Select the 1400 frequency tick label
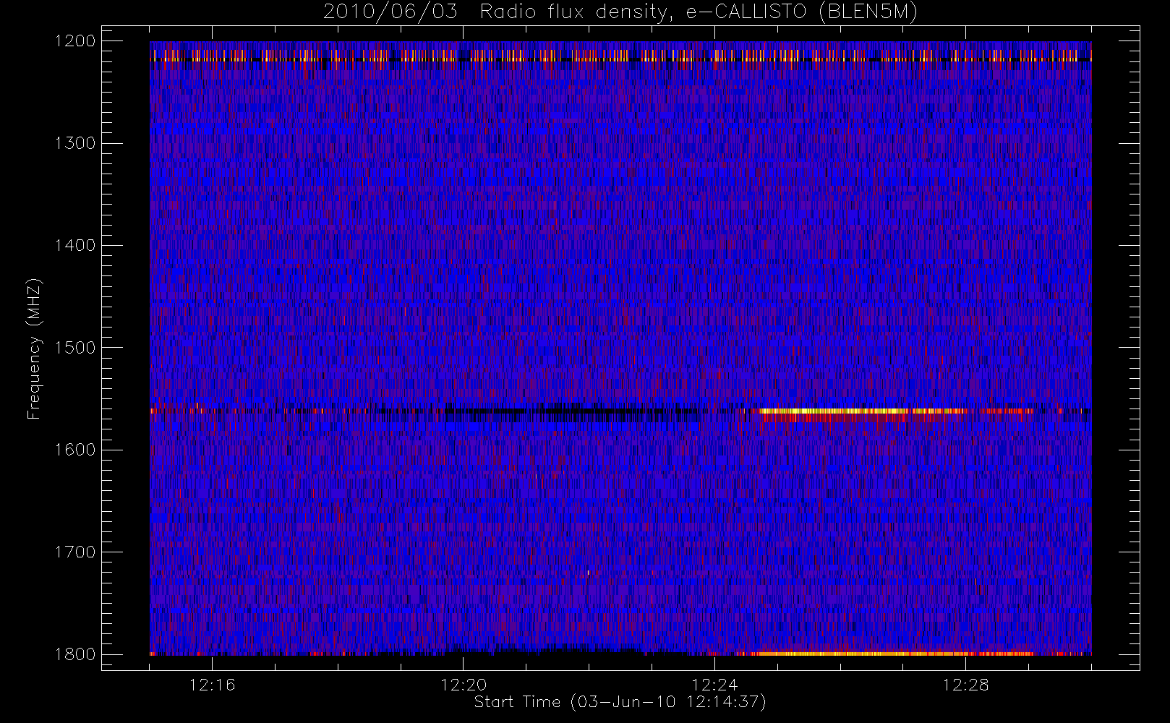The image size is (1170, 723). pos(75,245)
